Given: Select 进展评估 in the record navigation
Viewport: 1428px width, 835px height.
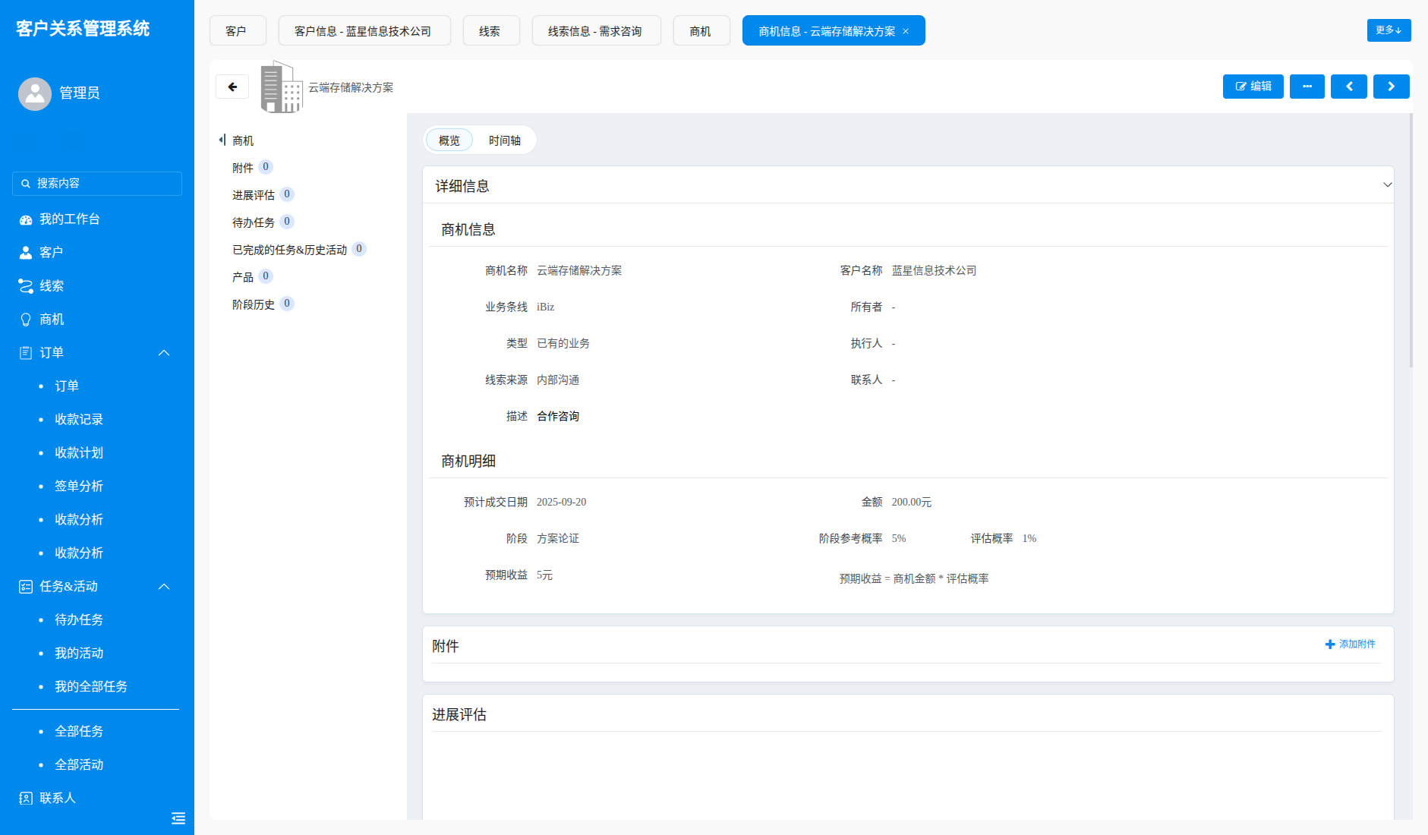Looking at the screenshot, I should (254, 195).
